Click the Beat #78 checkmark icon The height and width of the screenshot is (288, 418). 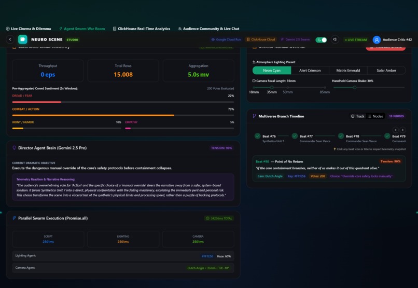click(x=341, y=136)
